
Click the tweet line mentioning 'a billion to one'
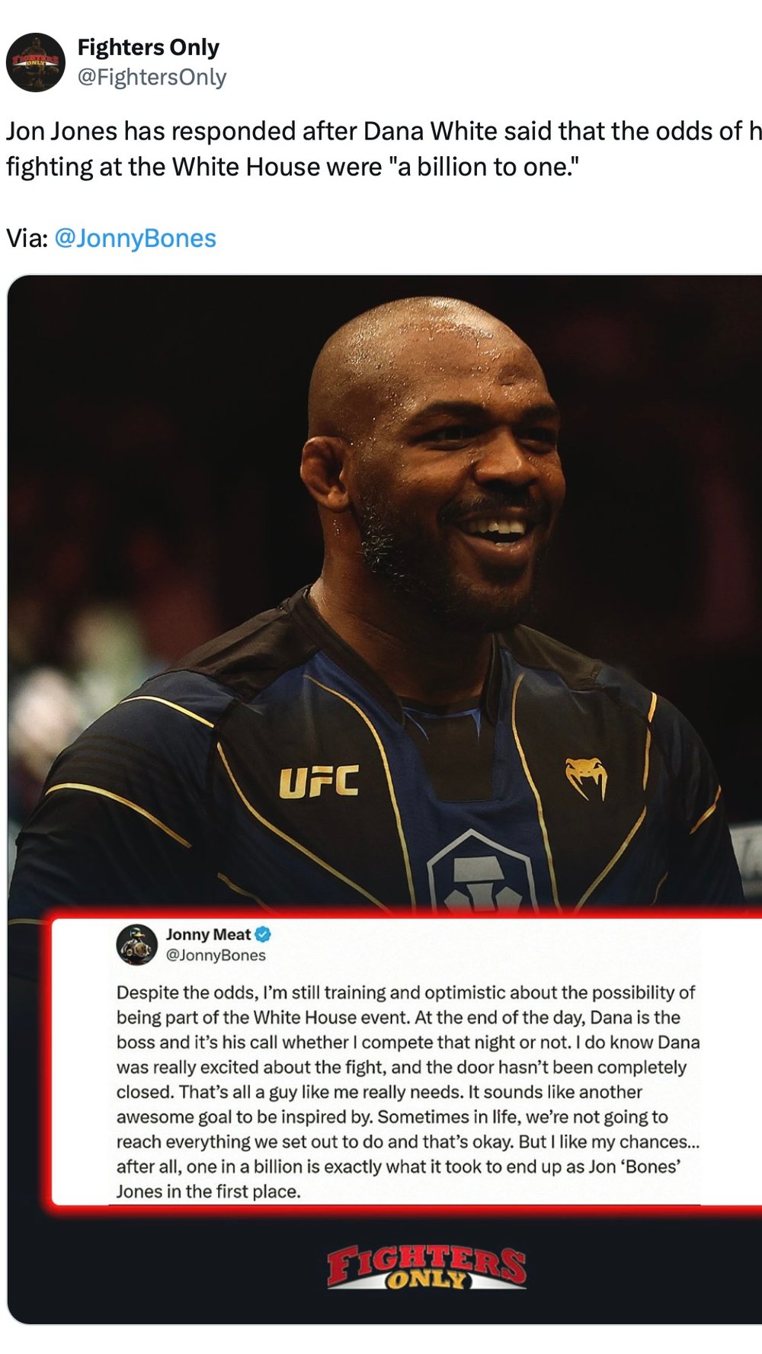[293, 167]
